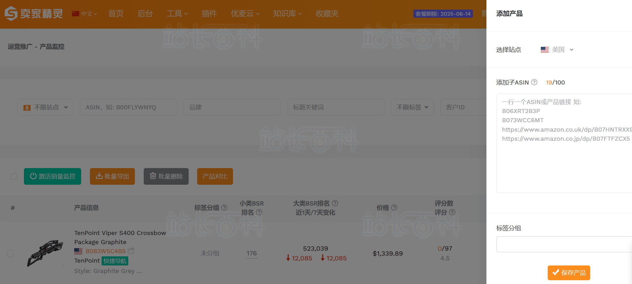Click the download icon on 批量导出 button
This screenshot has width=632, height=284.
click(99, 176)
